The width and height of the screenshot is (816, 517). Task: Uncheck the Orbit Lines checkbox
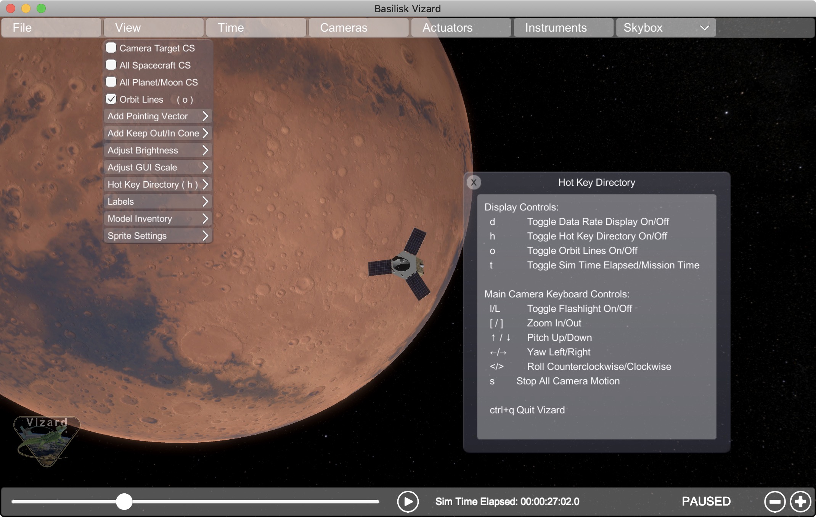[x=111, y=99]
